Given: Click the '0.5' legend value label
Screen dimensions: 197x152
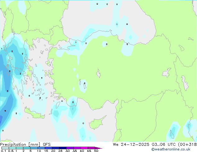Looking at the screenshot, I should click(11, 151).
